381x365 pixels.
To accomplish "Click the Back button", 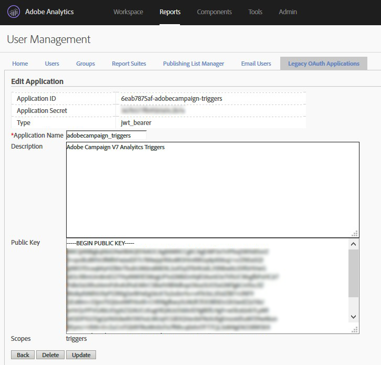I will pos(23,355).
